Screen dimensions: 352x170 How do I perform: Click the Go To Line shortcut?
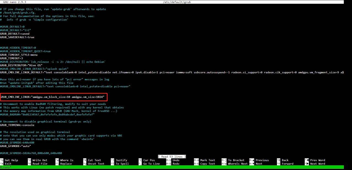[x=151, y=164]
